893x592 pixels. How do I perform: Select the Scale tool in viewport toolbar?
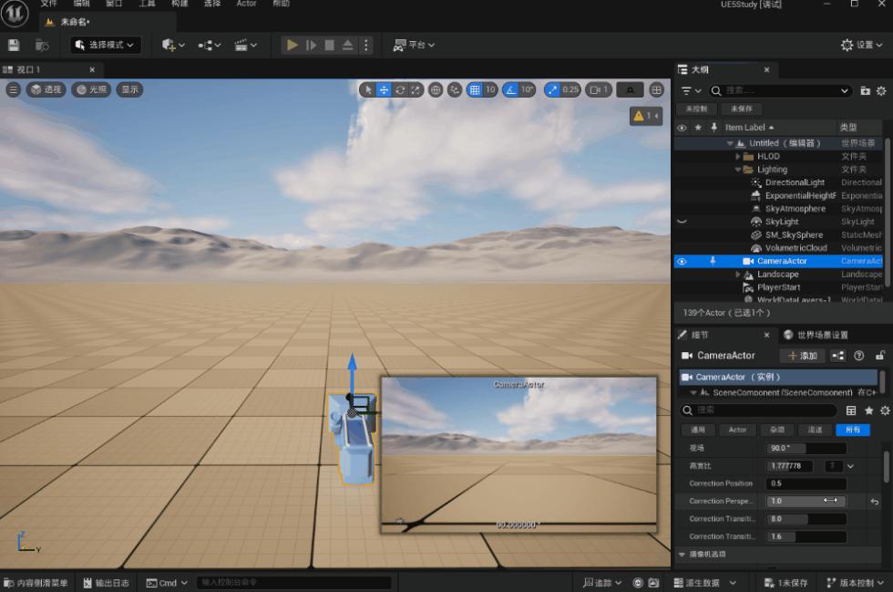(416, 89)
